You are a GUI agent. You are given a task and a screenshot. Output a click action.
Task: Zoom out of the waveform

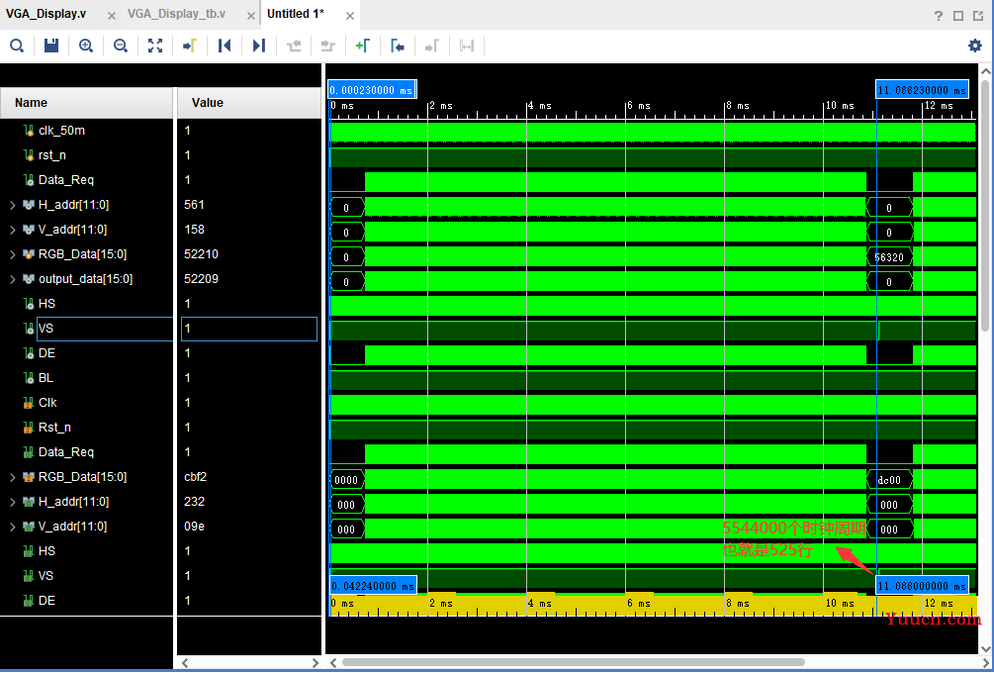[x=121, y=46]
